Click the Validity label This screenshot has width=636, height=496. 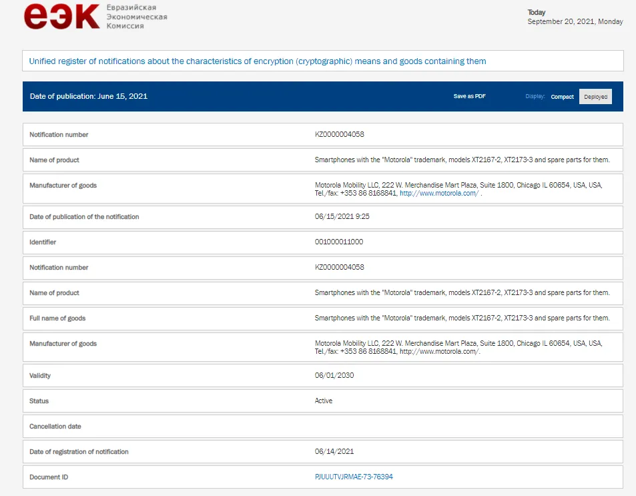tap(40, 375)
